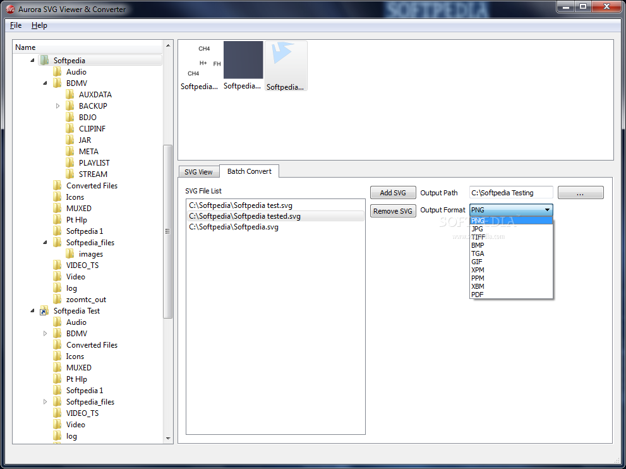
Task: Select the dark gray SVG thumbnail
Action: tap(243, 66)
